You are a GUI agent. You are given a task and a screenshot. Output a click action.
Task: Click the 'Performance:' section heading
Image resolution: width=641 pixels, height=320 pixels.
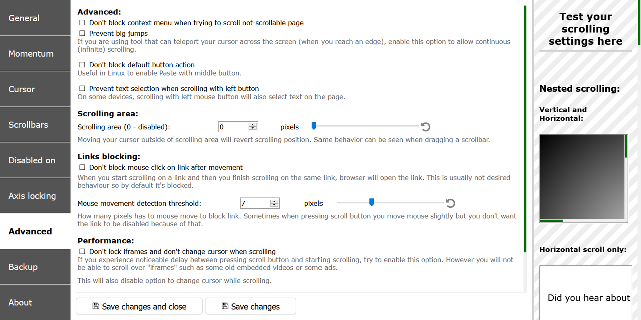(106, 241)
